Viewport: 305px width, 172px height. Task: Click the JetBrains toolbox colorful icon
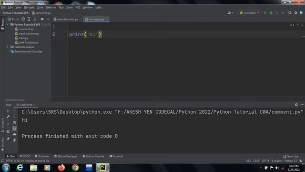point(302,13)
